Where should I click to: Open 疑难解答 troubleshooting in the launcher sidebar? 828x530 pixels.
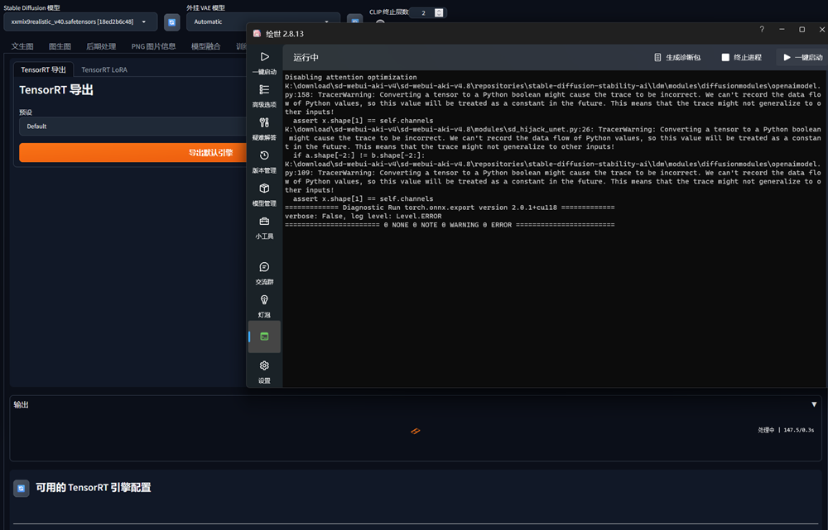[x=264, y=129]
